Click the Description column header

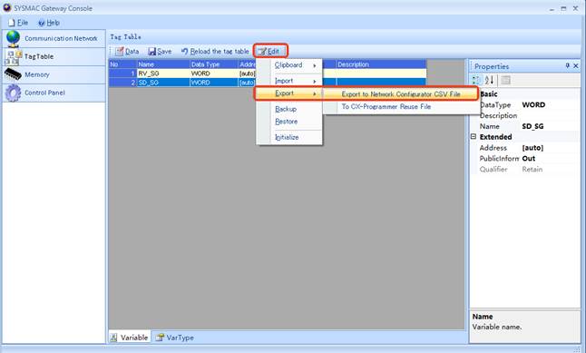pos(381,64)
